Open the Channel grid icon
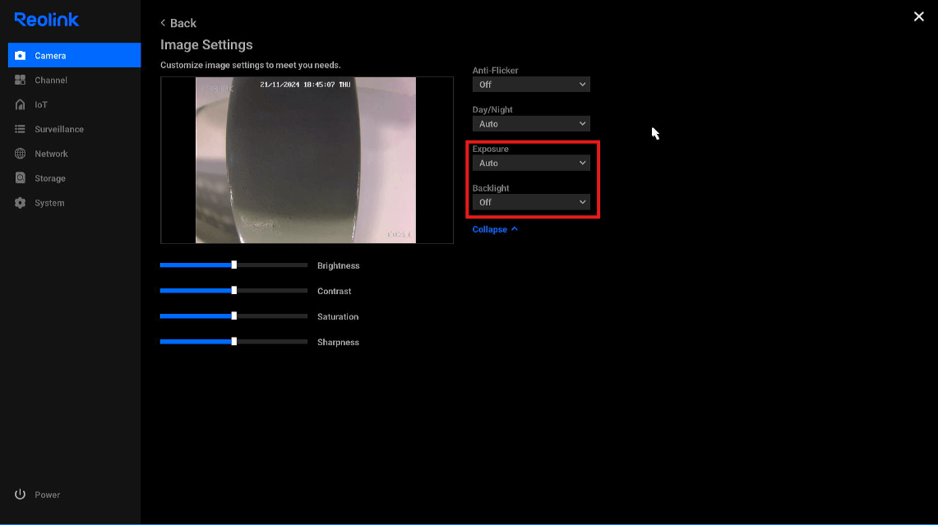Screen dimensions: 938x525 tap(21, 81)
